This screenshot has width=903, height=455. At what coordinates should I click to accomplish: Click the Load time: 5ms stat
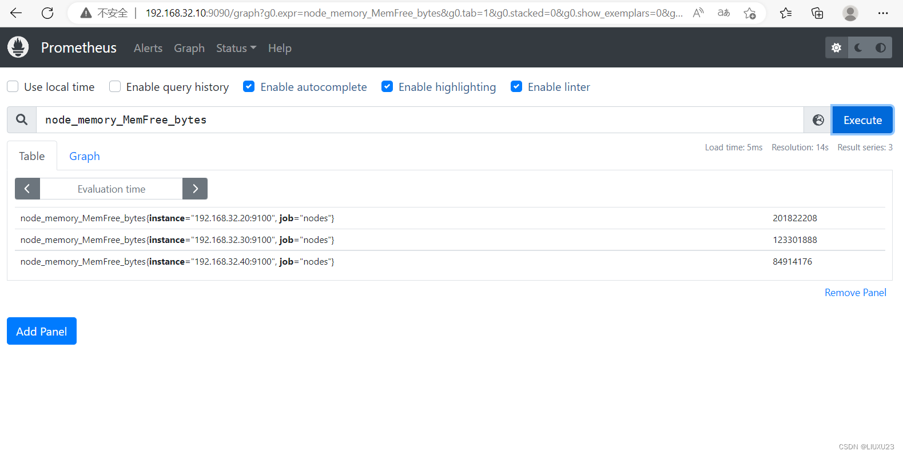pyautogui.click(x=734, y=147)
